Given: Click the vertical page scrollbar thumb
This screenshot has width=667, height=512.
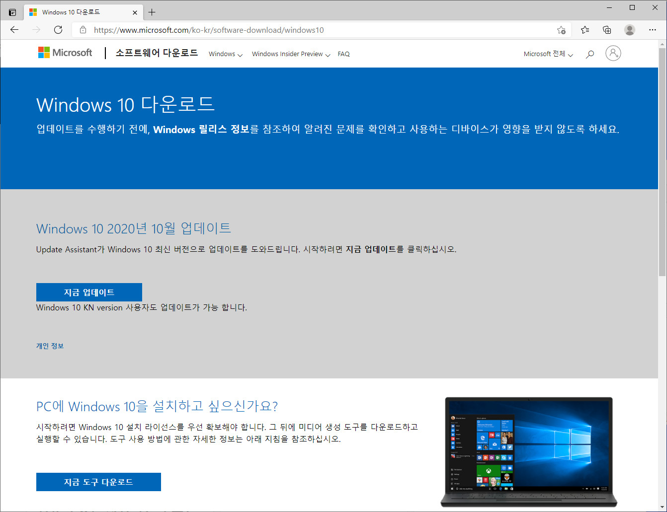Looking at the screenshot, I should [662, 161].
